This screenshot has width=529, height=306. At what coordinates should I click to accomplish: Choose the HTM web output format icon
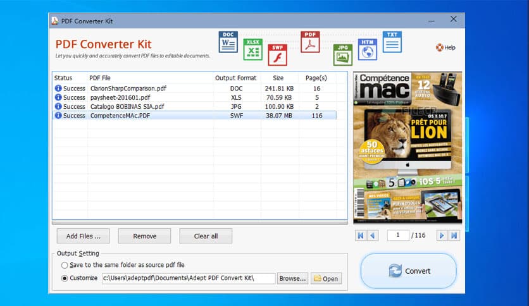click(x=368, y=49)
